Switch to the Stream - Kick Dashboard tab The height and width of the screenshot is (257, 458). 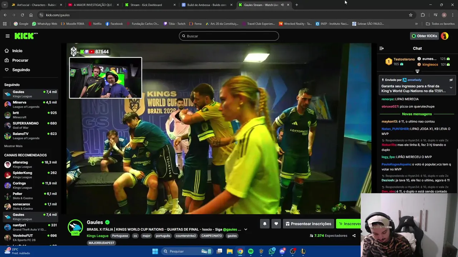tap(150, 5)
